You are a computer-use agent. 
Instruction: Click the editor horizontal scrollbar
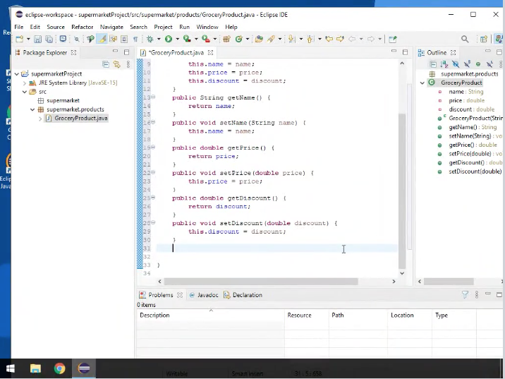(x=261, y=282)
